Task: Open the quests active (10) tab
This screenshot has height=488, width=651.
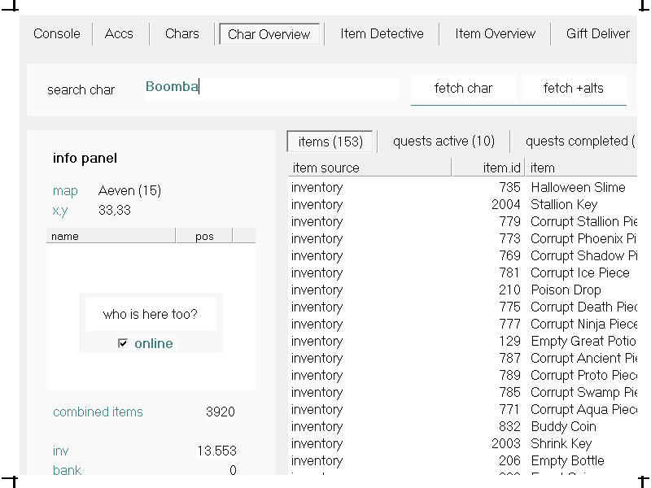Action: pos(443,142)
